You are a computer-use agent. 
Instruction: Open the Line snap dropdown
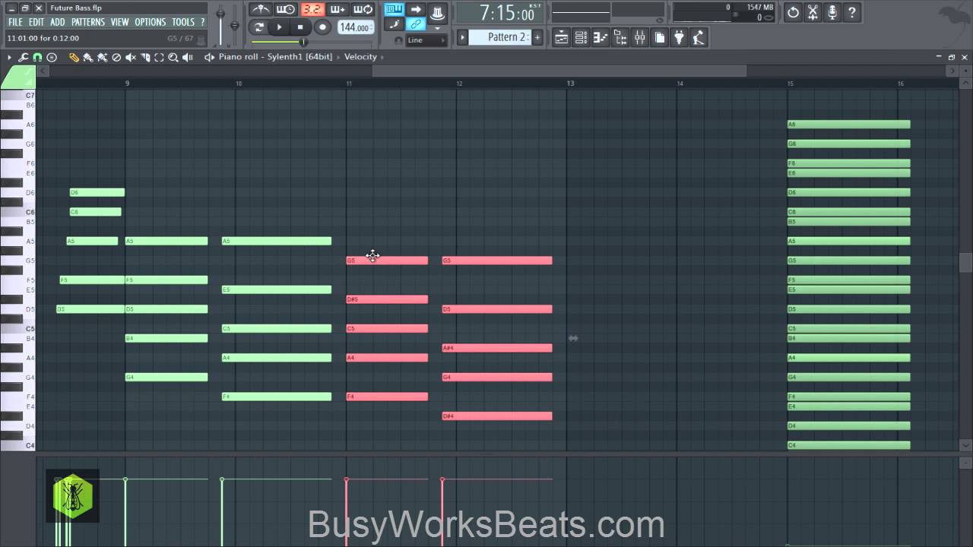pos(426,40)
